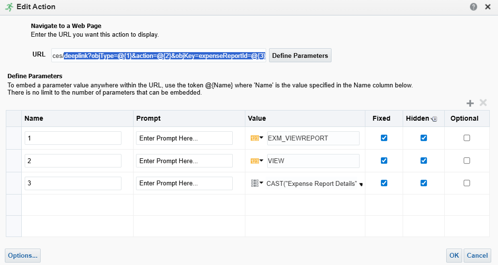Cancel the Edit Action dialog
498x265 pixels.
tap(477, 255)
